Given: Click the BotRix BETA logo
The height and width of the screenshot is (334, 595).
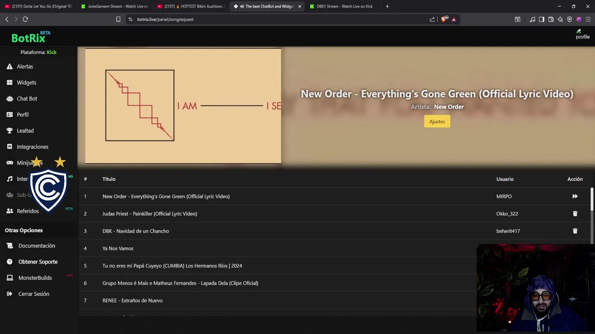Looking at the screenshot, I should click(x=31, y=37).
